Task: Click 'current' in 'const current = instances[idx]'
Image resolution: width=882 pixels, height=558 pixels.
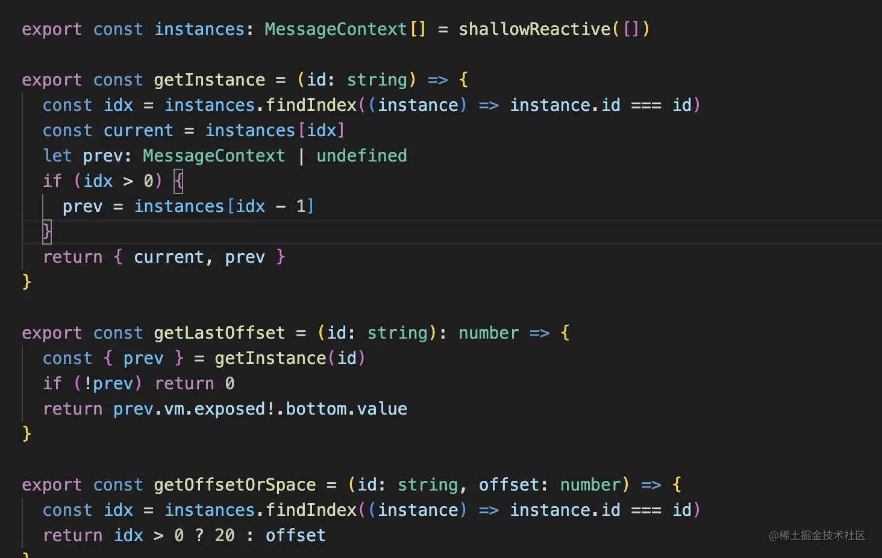Action: (139, 130)
